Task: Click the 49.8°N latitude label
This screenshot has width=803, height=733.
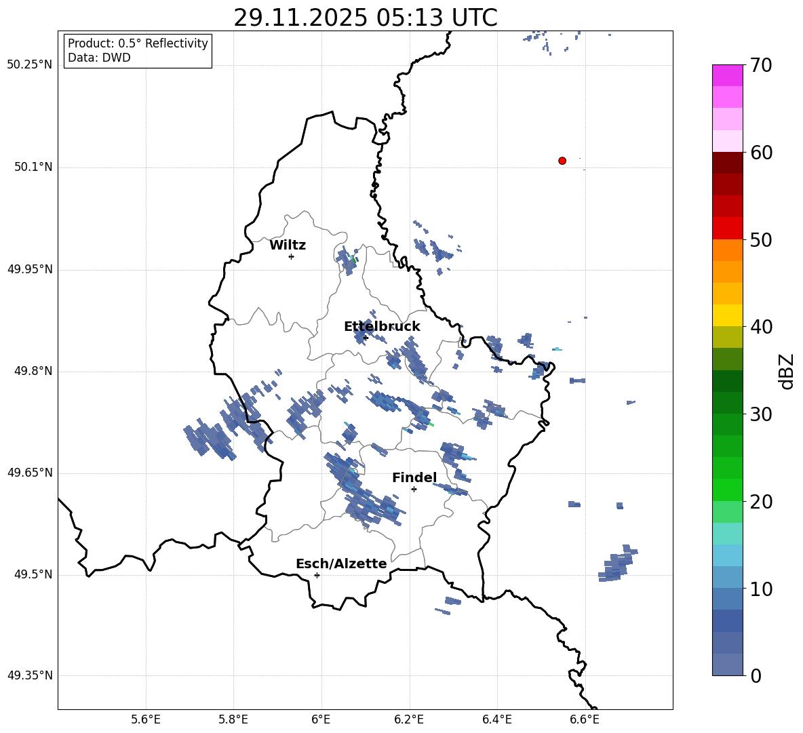Action: tap(33, 371)
